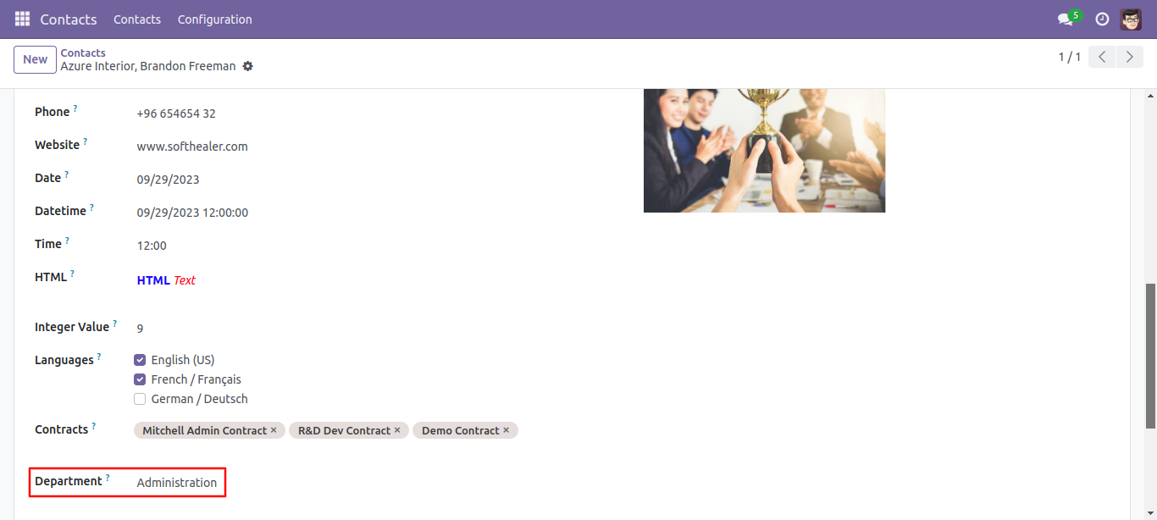Remove the Mitchell Admin Contract tag

click(274, 430)
